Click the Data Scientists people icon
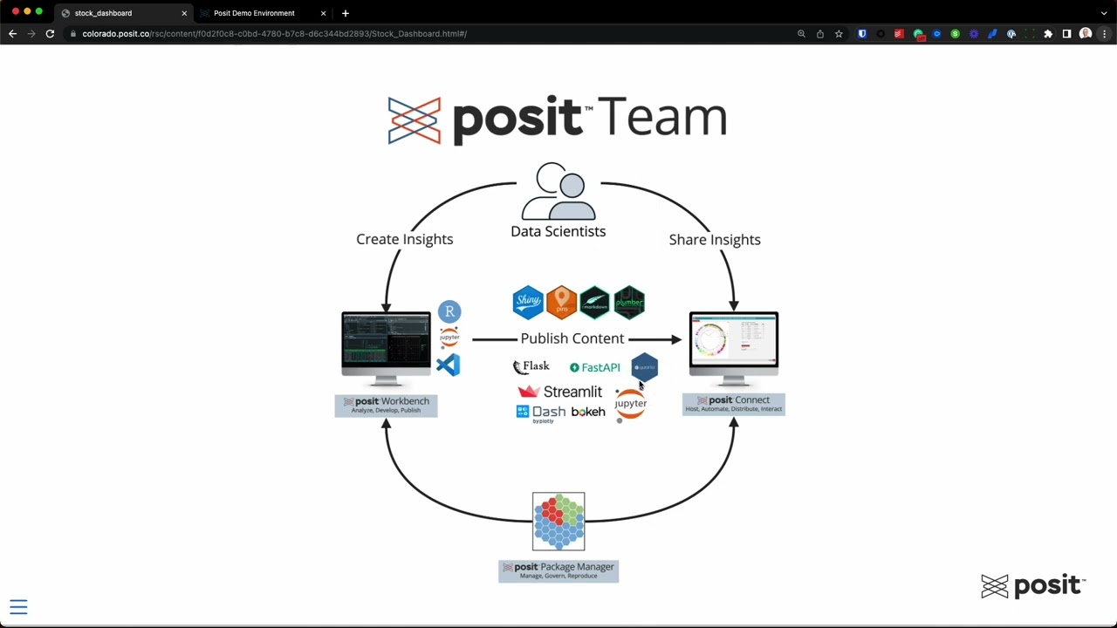This screenshot has width=1117, height=628. [558, 191]
